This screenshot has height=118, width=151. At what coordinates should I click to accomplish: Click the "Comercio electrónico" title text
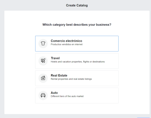coord(66,41)
